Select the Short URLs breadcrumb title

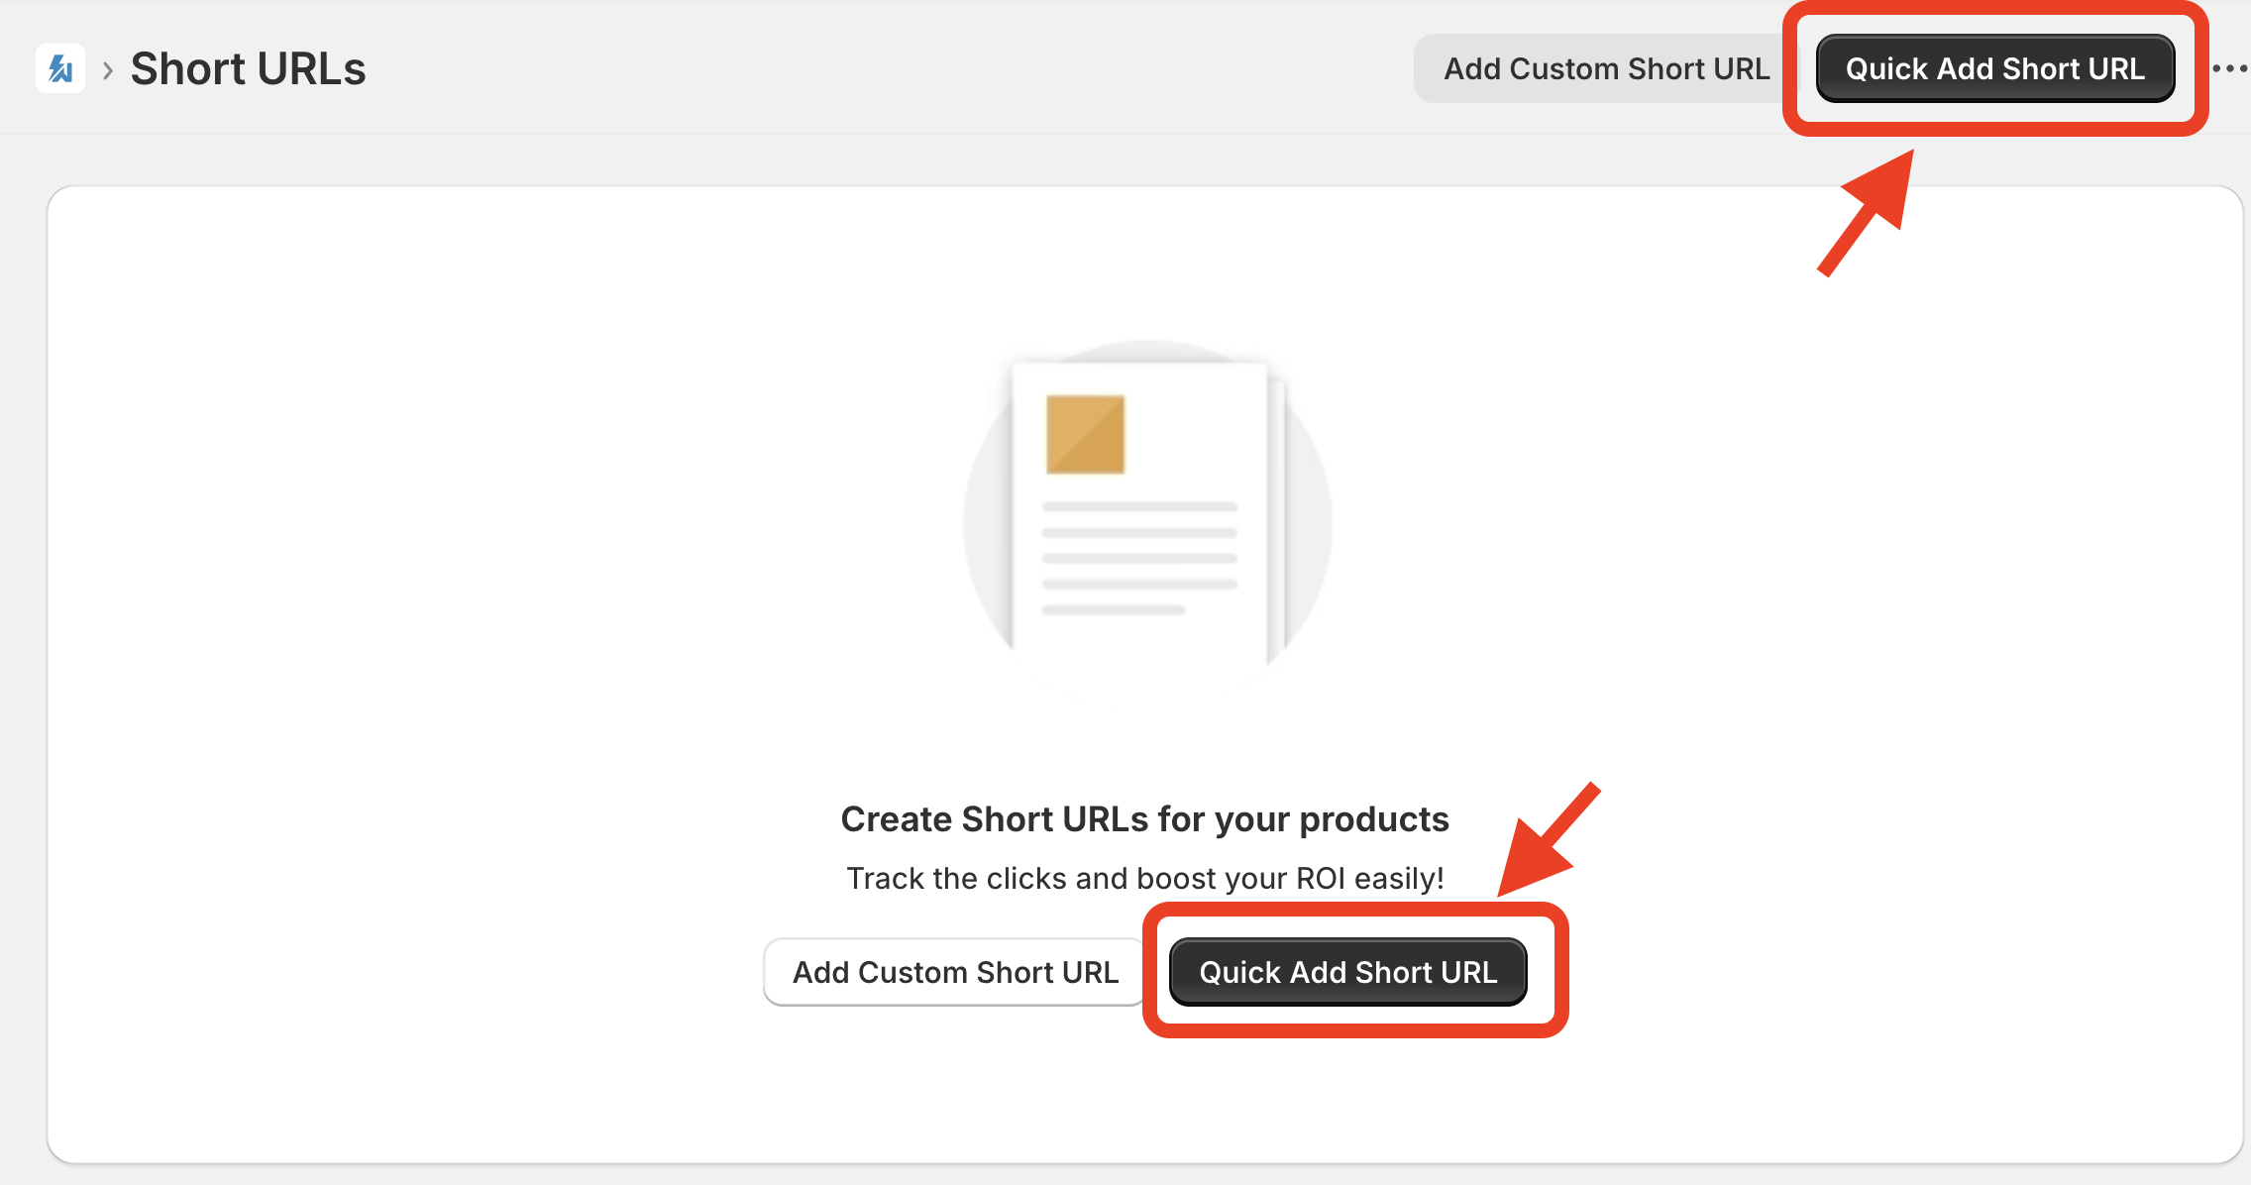click(248, 67)
